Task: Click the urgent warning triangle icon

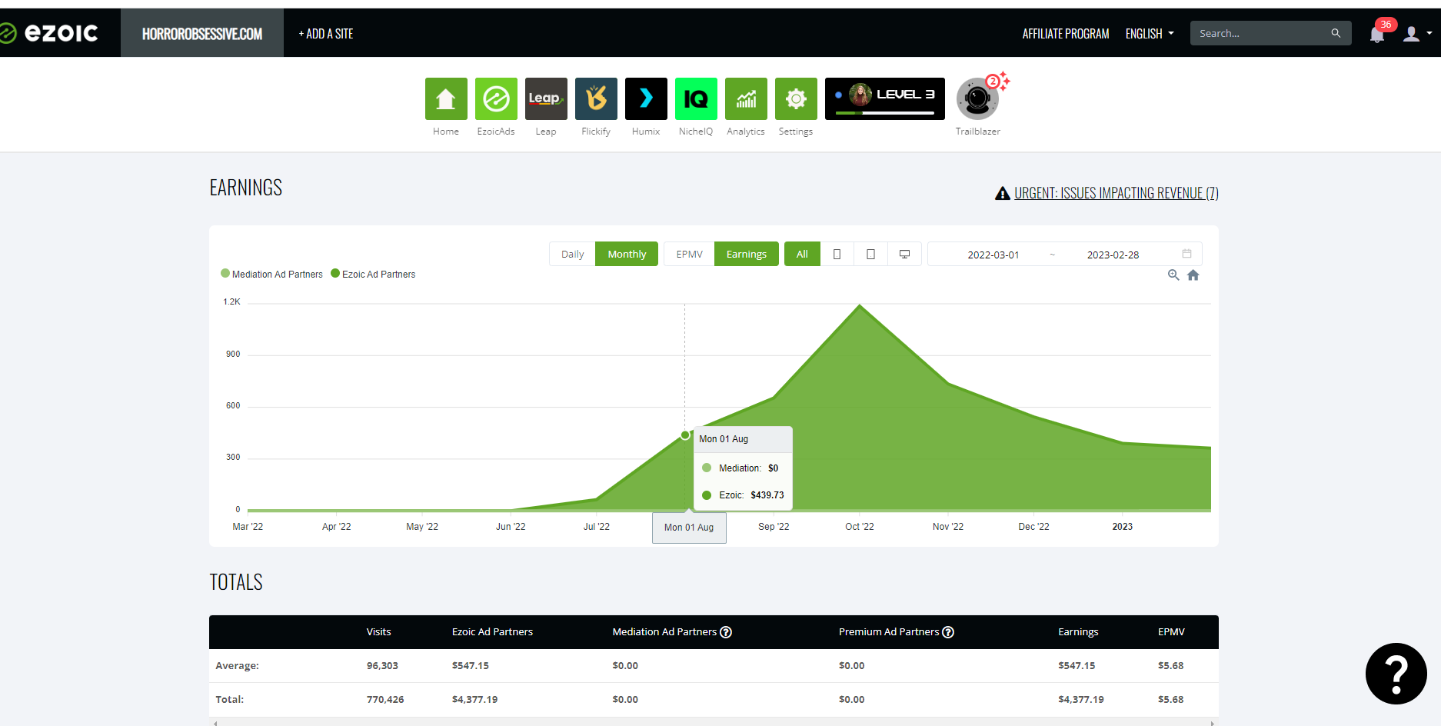Action: tap(1002, 193)
